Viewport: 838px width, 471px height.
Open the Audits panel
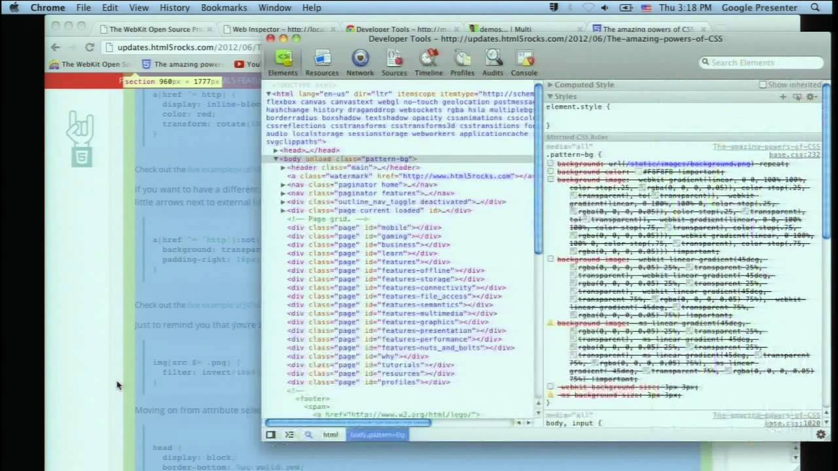coord(492,62)
